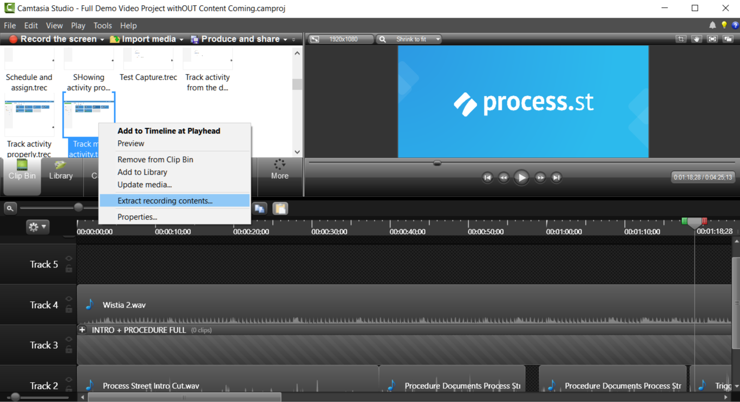Toggle Track 2 visibility eye
Screen dimensions: 740x402
click(x=69, y=380)
